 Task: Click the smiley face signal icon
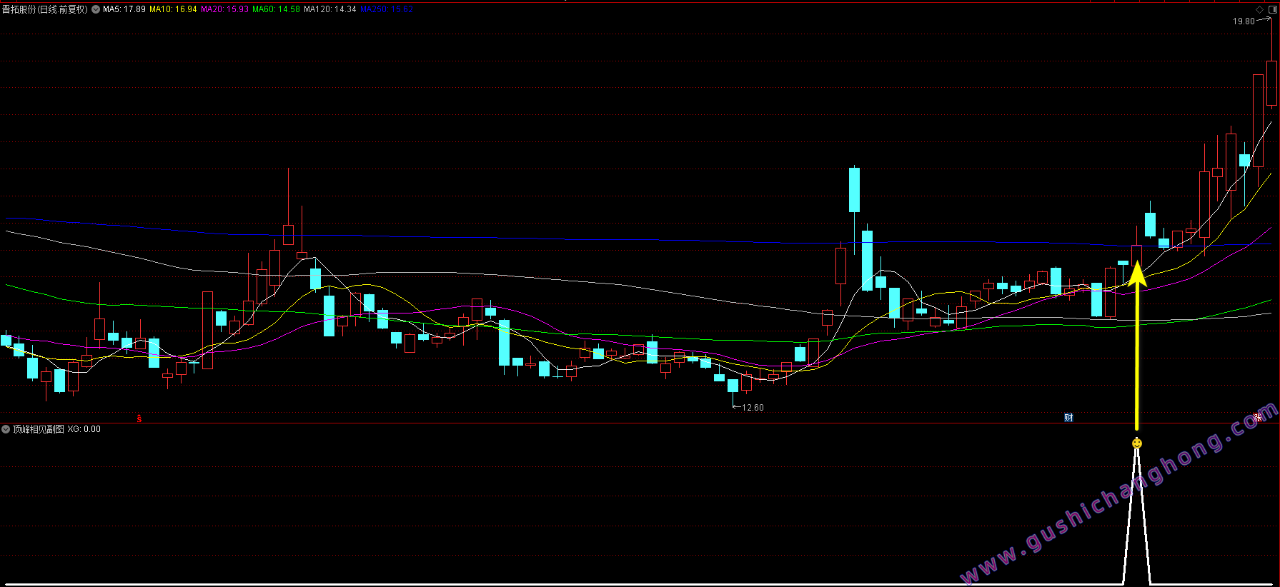[x=1137, y=443]
